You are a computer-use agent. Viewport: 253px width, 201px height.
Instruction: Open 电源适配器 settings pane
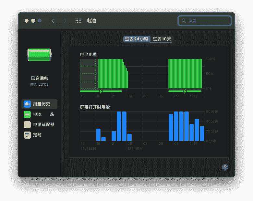[44, 125]
